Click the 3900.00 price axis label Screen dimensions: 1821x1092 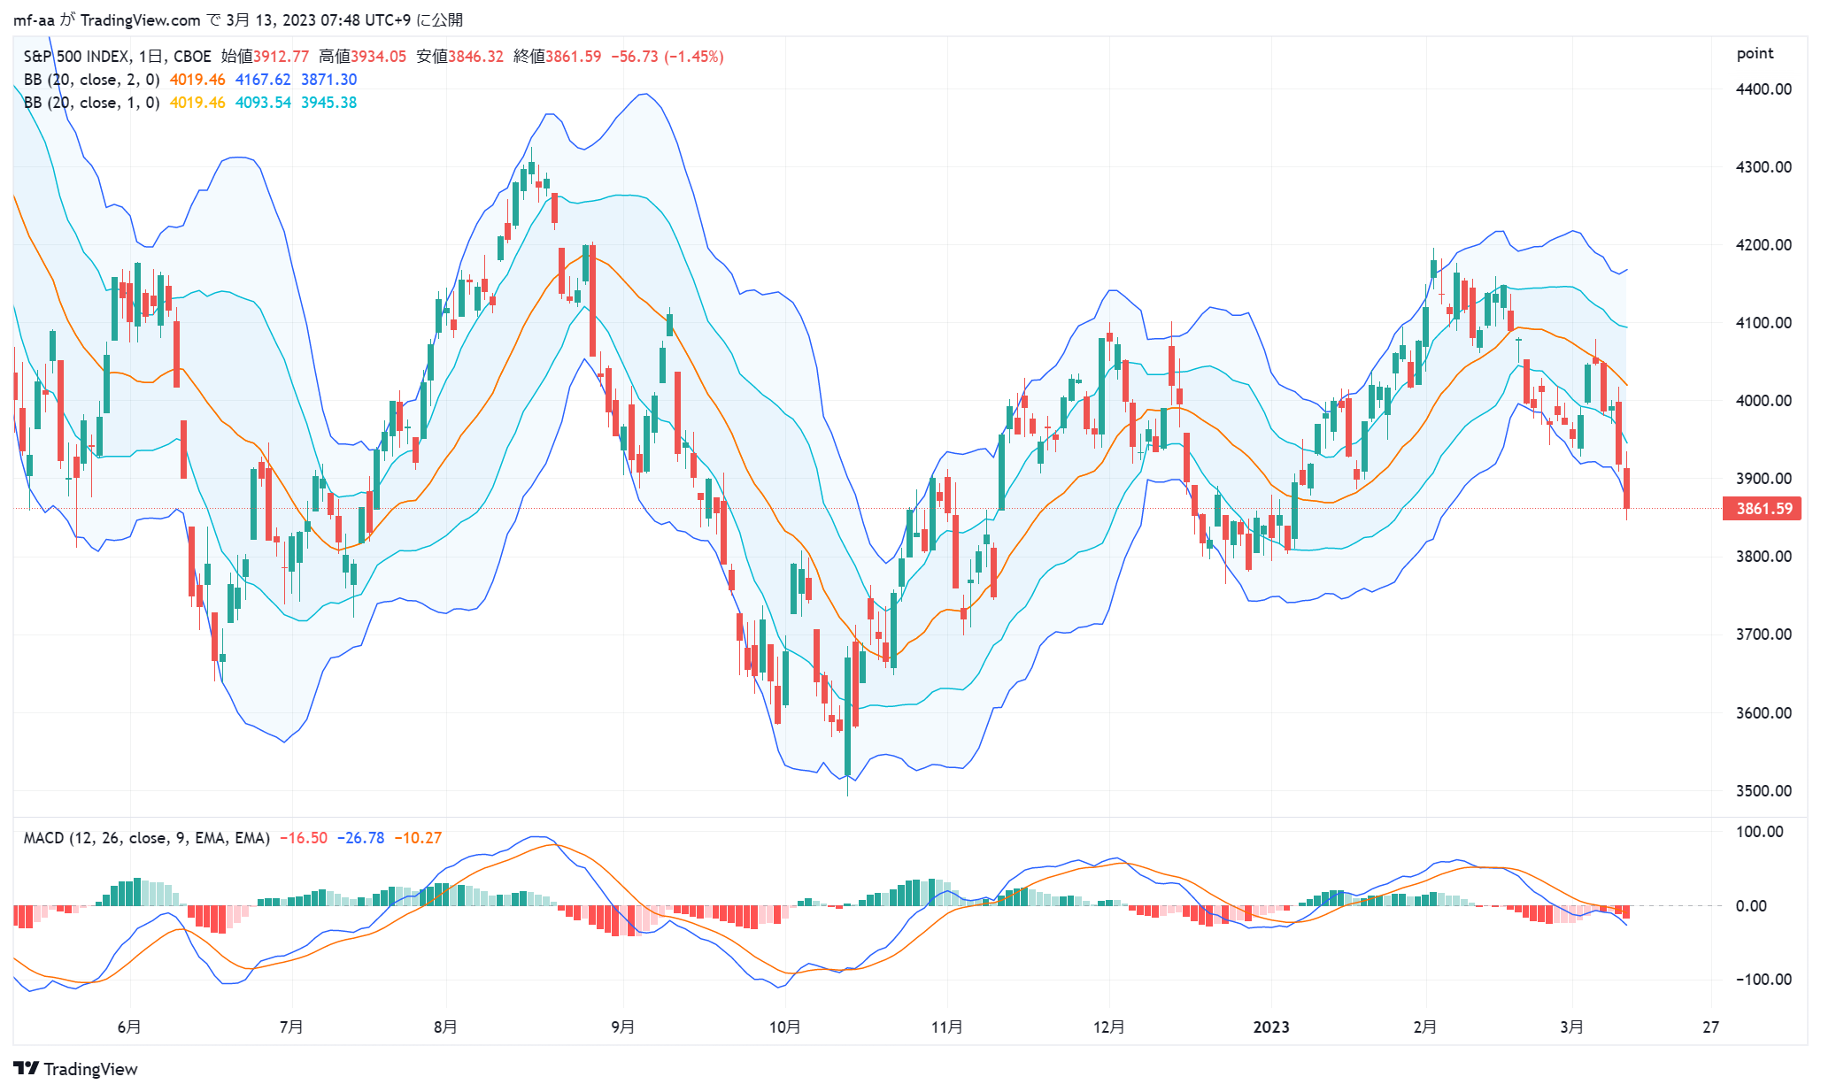(x=1764, y=479)
